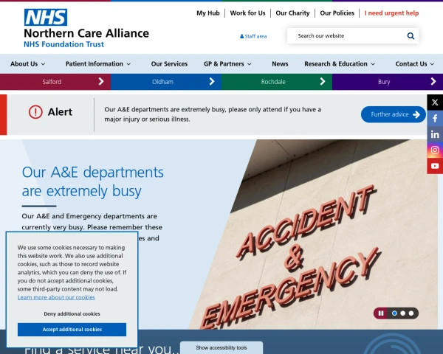443x354 pixels.
Task: Expand the Research & Education menu
Action: click(340, 64)
